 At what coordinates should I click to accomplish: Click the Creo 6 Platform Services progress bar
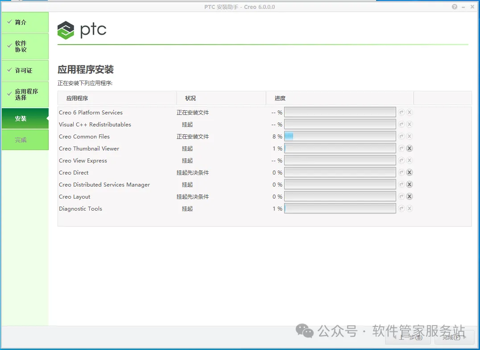tap(340, 113)
